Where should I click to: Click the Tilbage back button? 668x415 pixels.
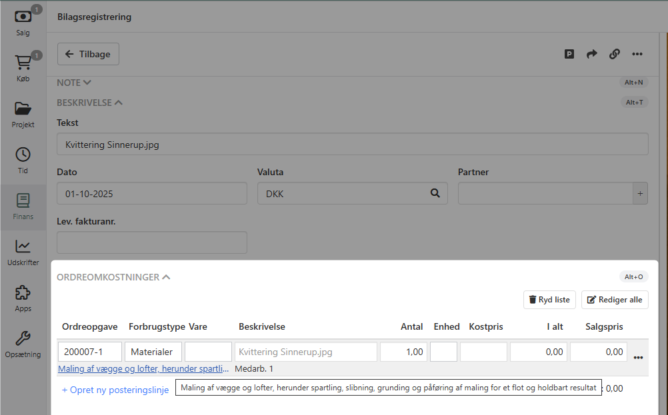[88, 54]
